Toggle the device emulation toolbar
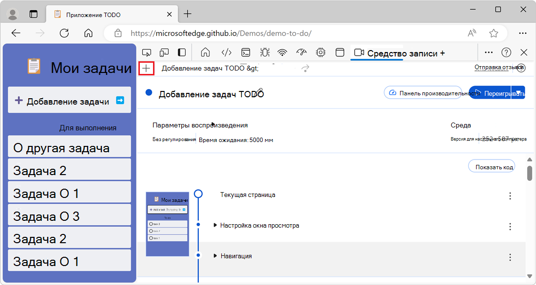This screenshot has height=285, width=536. pyautogui.click(x=164, y=53)
